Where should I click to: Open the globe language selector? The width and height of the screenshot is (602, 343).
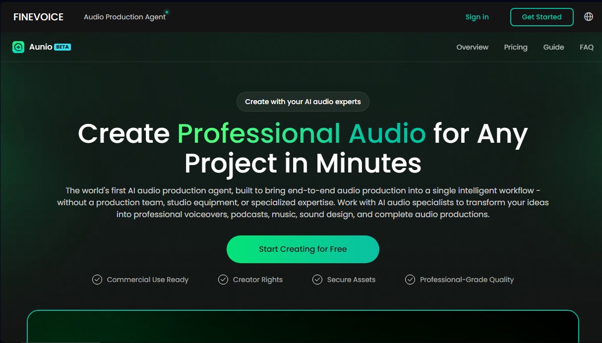pos(589,17)
